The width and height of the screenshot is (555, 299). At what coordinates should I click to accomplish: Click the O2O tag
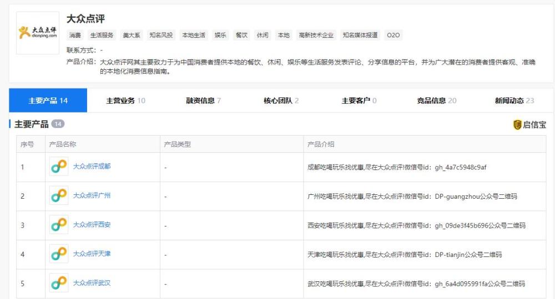(393, 35)
